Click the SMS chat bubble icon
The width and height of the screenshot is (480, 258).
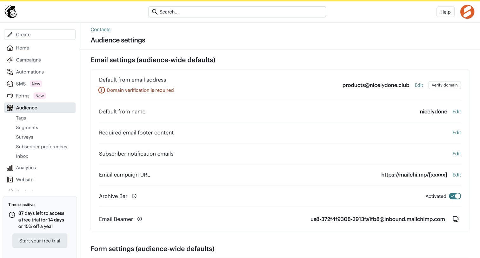(x=10, y=84)
